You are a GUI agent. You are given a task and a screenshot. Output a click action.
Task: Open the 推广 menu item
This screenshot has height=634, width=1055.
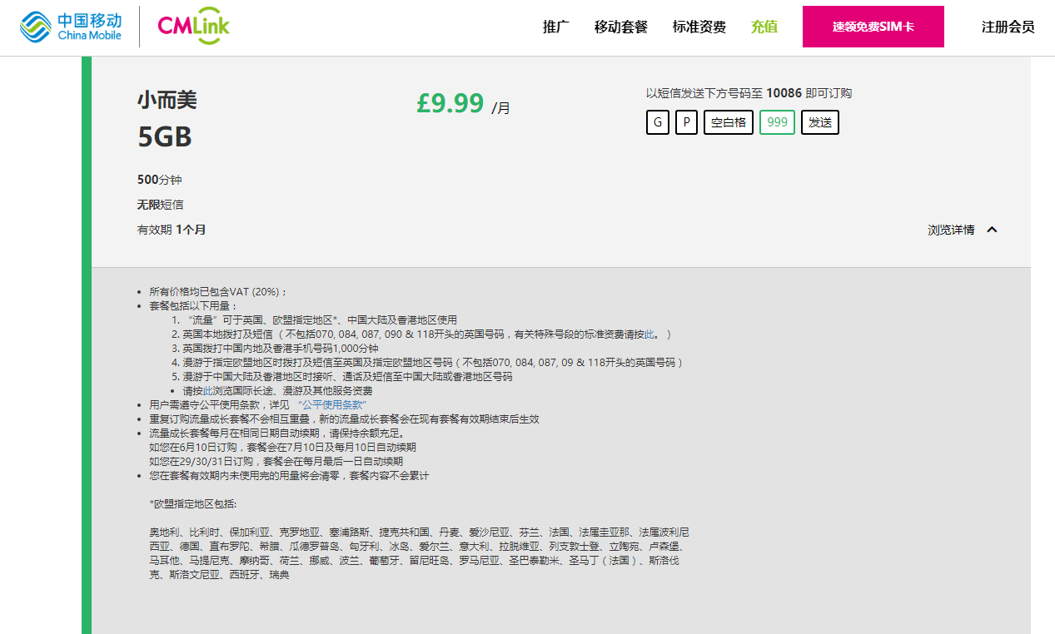tap(556, 27)
